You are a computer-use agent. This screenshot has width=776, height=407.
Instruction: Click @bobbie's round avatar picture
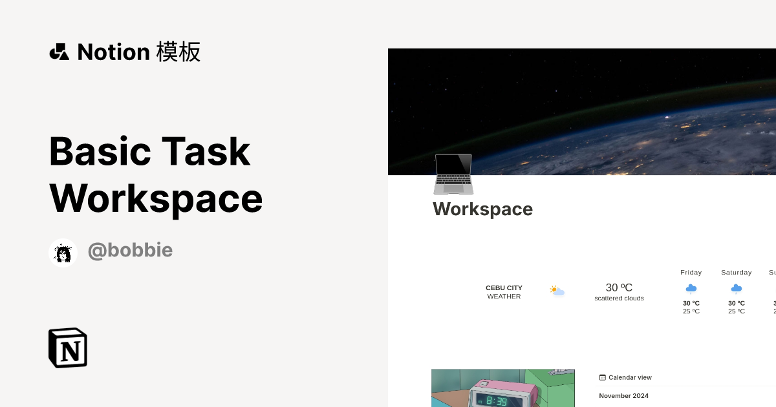pos(63,252)
